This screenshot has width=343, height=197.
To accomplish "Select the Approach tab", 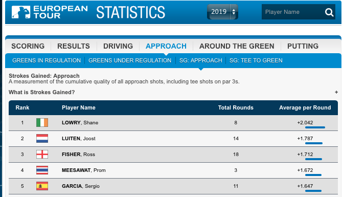I will point(166,46).
